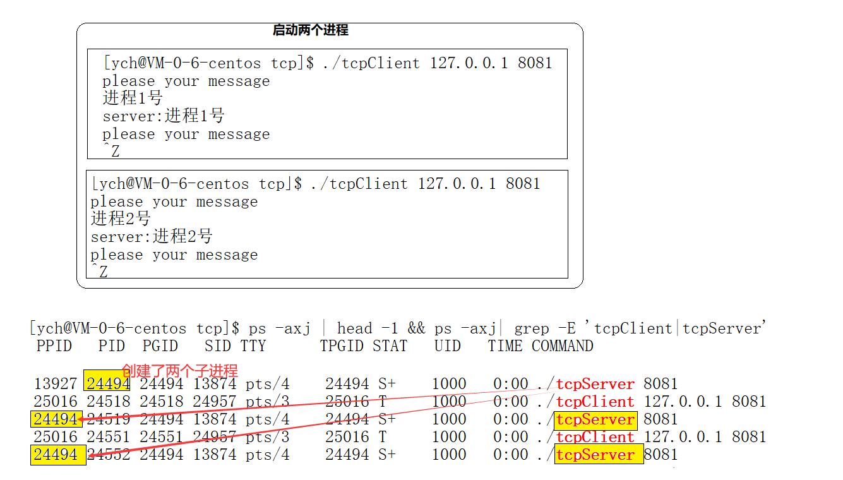Click the PID cell 24518
Image resolution: width=843 pixels, height=480 pixels.
(109, 402)
